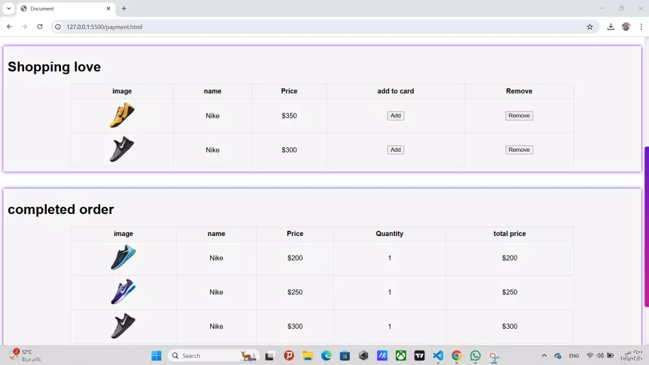Click the $200 Price cell

(x=295, y=258)
